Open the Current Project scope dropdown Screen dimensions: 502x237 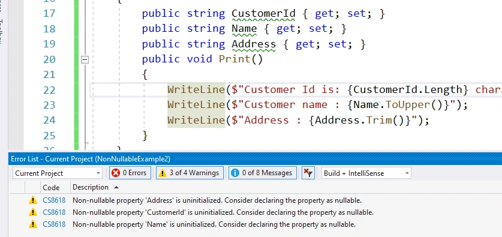pyautogui.click(x=58, y=173)
